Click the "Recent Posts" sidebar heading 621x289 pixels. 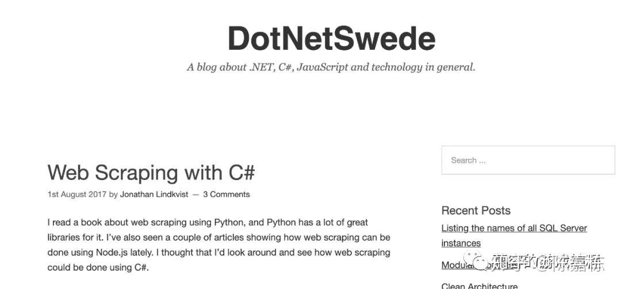point(476,210)
